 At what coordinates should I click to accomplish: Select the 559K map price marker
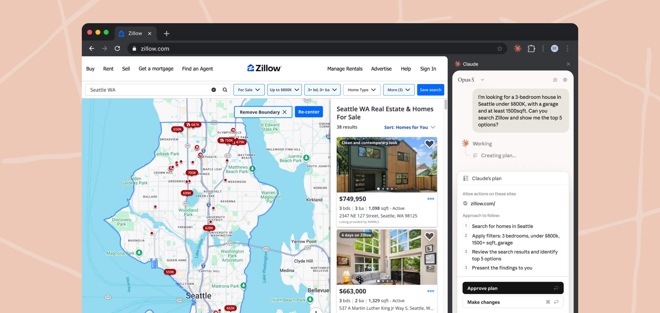pyautogui.click(x=170, y=272)
